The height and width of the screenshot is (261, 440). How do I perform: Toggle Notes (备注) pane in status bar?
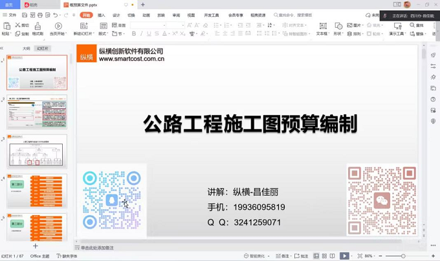click(x=283, y=256)
